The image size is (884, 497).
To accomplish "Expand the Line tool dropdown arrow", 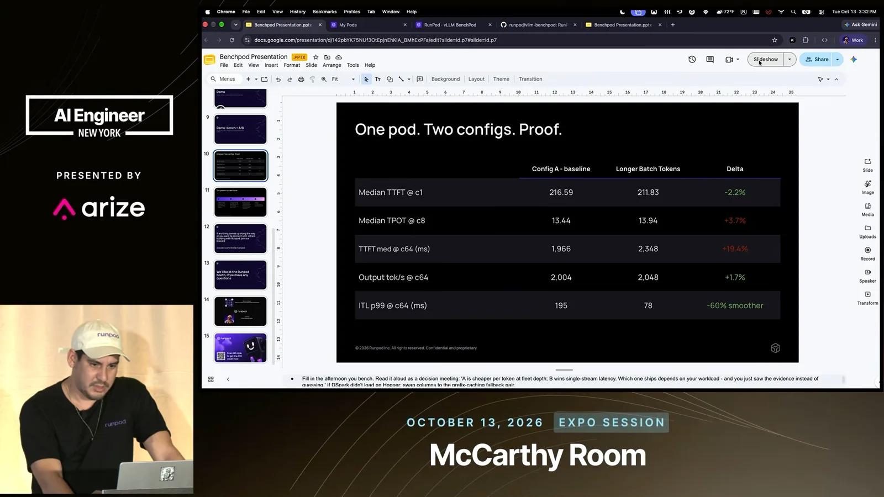I will tap(409, 79).
